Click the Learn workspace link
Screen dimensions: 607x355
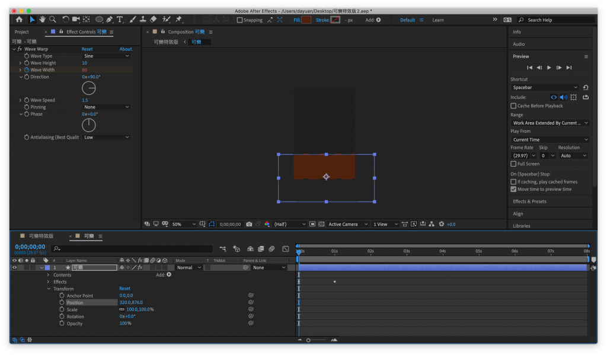coord(437,20)
